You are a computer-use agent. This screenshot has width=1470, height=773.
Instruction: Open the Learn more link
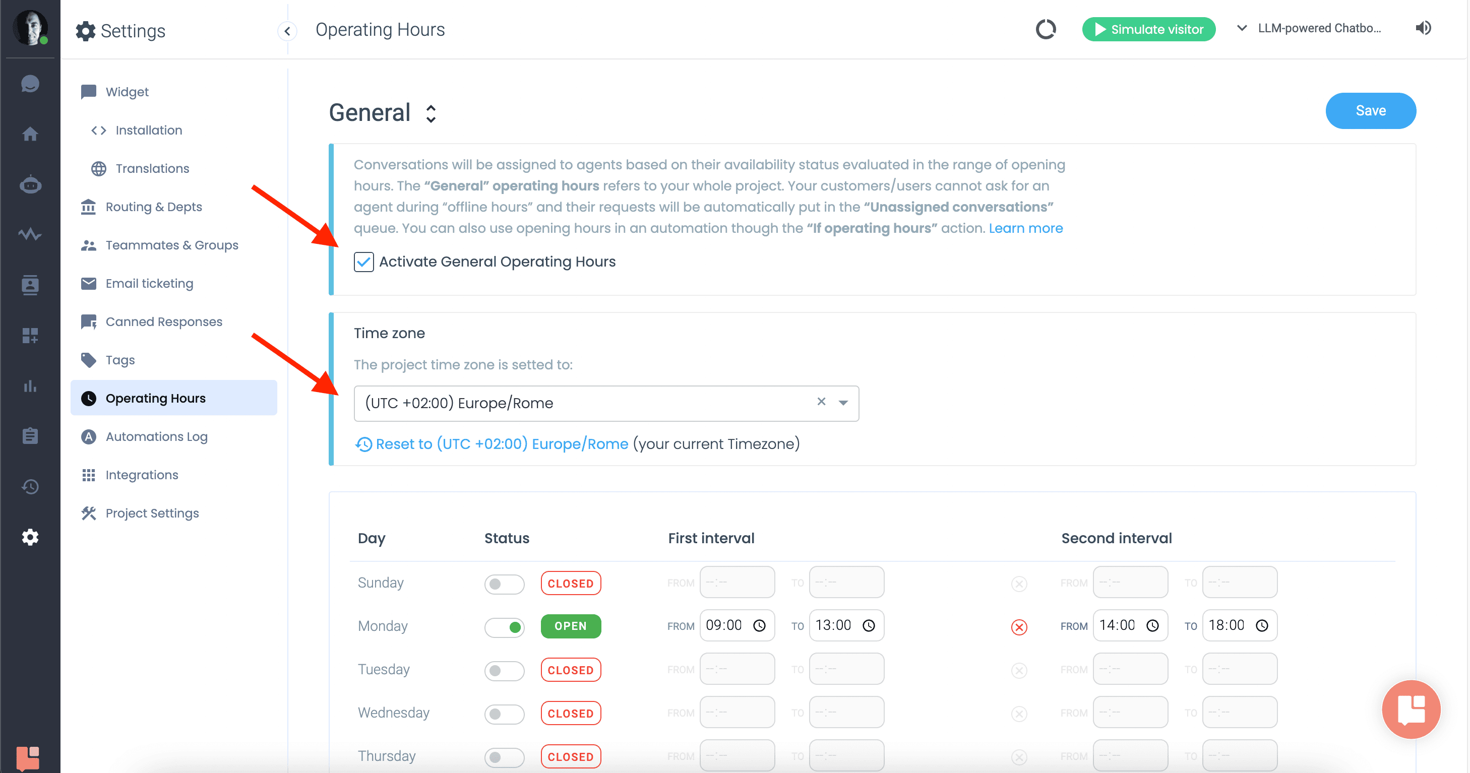point(1025,228)
